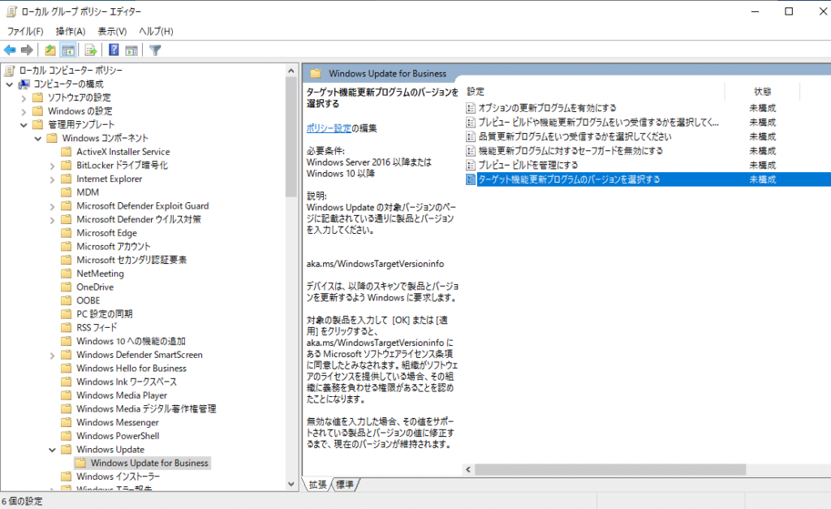Click the Up one level folder icon
The image size is (831, 509).
[50, 50]
